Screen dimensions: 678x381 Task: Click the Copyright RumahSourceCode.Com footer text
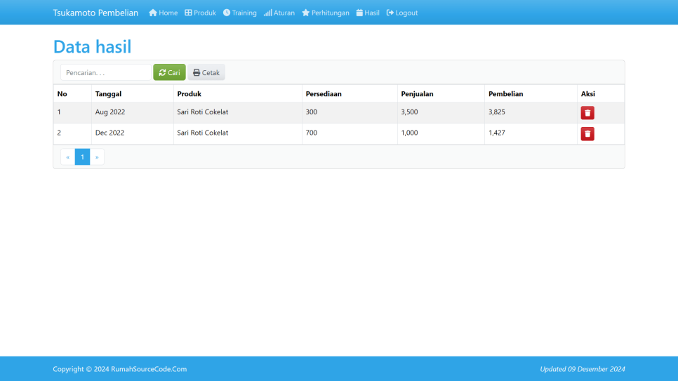coord(120,369)
